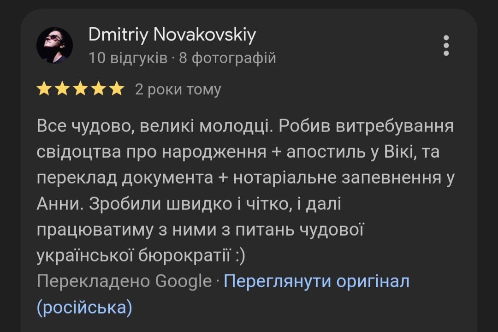Image resolution: width=498 pixels, height=332 pixels.
Task: Select the word 'апостиль' in review
Action: tap(325, 152)
